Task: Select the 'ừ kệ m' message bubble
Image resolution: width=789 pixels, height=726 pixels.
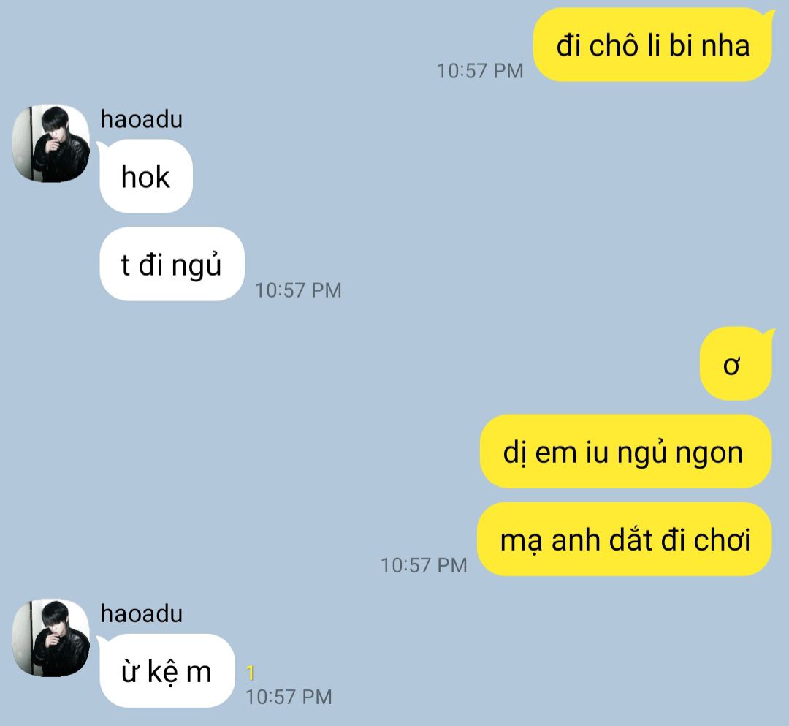Action: (x=167, y=671)
